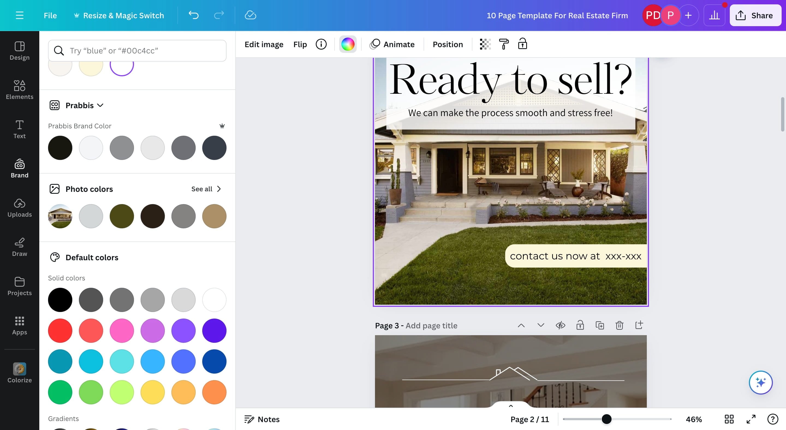Viewport: 786px width, 430px height.
Task: Open the Brand panel
Action: point(20,168)
